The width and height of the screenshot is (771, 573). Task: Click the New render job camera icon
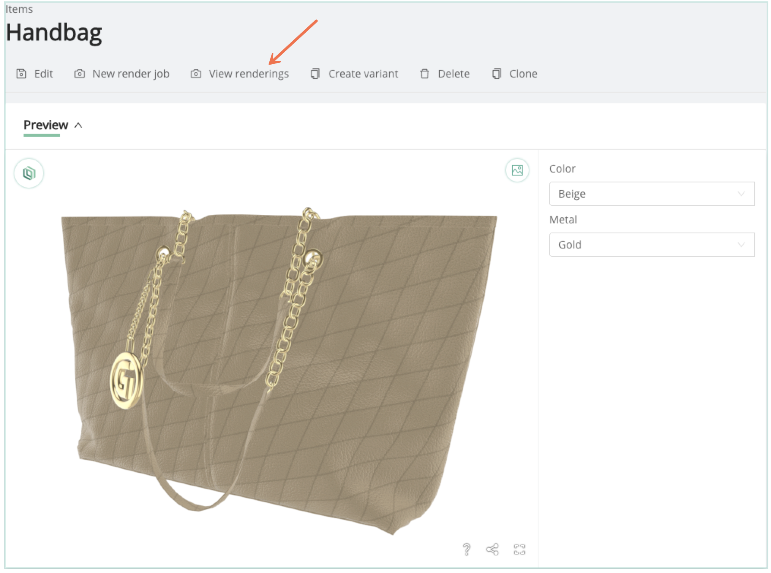pos(79,74)
